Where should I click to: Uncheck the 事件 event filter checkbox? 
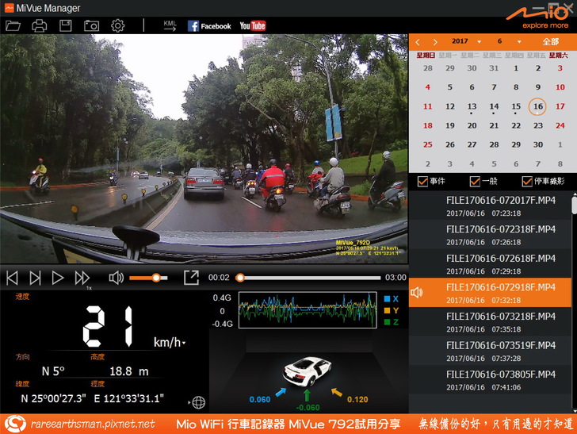(422, 182)
